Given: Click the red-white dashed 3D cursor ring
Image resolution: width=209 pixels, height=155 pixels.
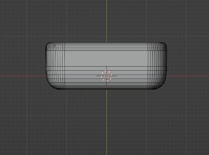Looking at the screenshot, I should (x=107, y=76).
